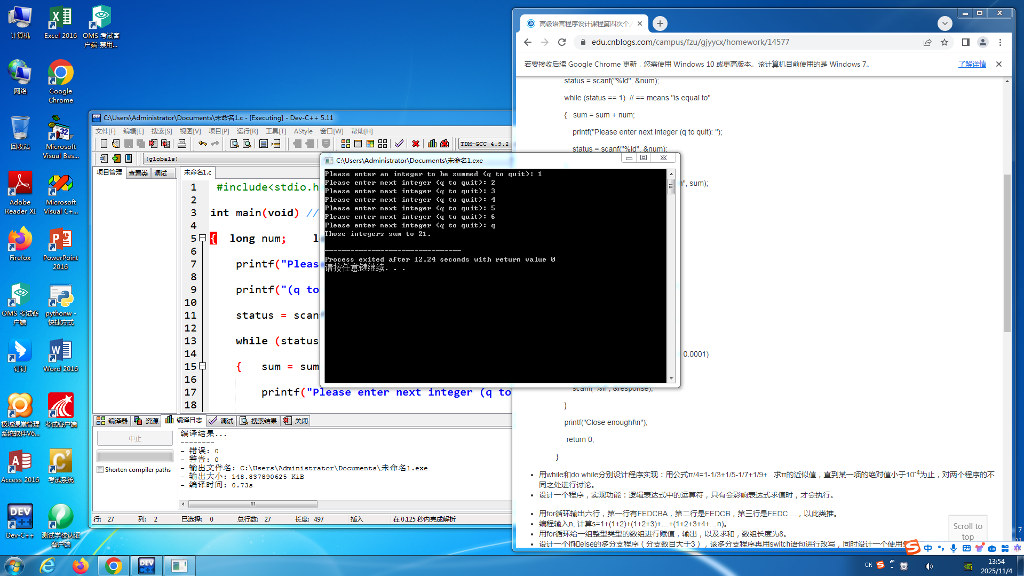The image size is (1024, 576).
Task: Click the Sogou toolbox four-squares icon
Action: tap(1005, 548)
